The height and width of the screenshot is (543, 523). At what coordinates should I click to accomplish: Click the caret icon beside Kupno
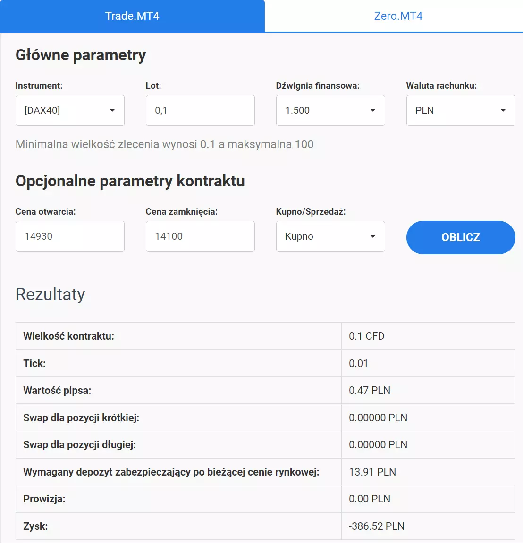coord(373,236)
